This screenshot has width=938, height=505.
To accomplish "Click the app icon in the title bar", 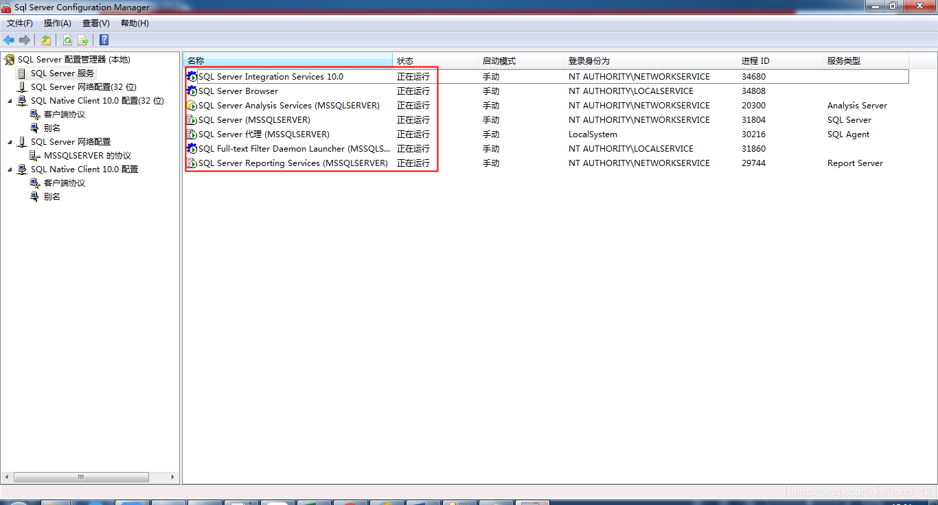I will [6, 7].
